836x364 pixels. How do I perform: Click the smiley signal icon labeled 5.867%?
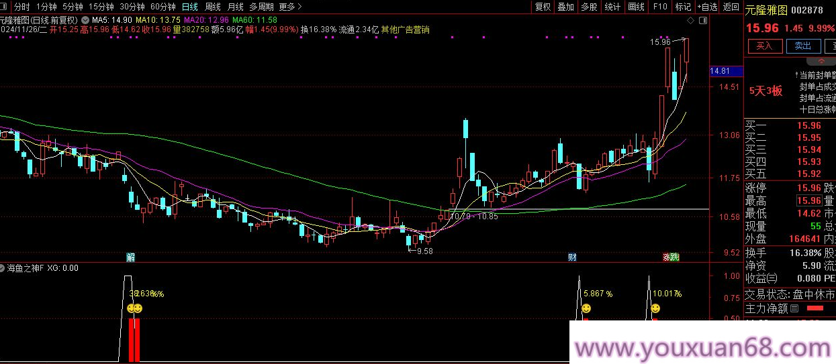tap(586, 308)
